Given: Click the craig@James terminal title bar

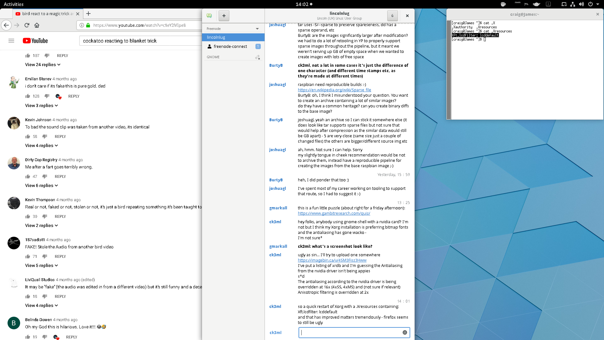Looking at the screenshot, I should tap(524, 14).
